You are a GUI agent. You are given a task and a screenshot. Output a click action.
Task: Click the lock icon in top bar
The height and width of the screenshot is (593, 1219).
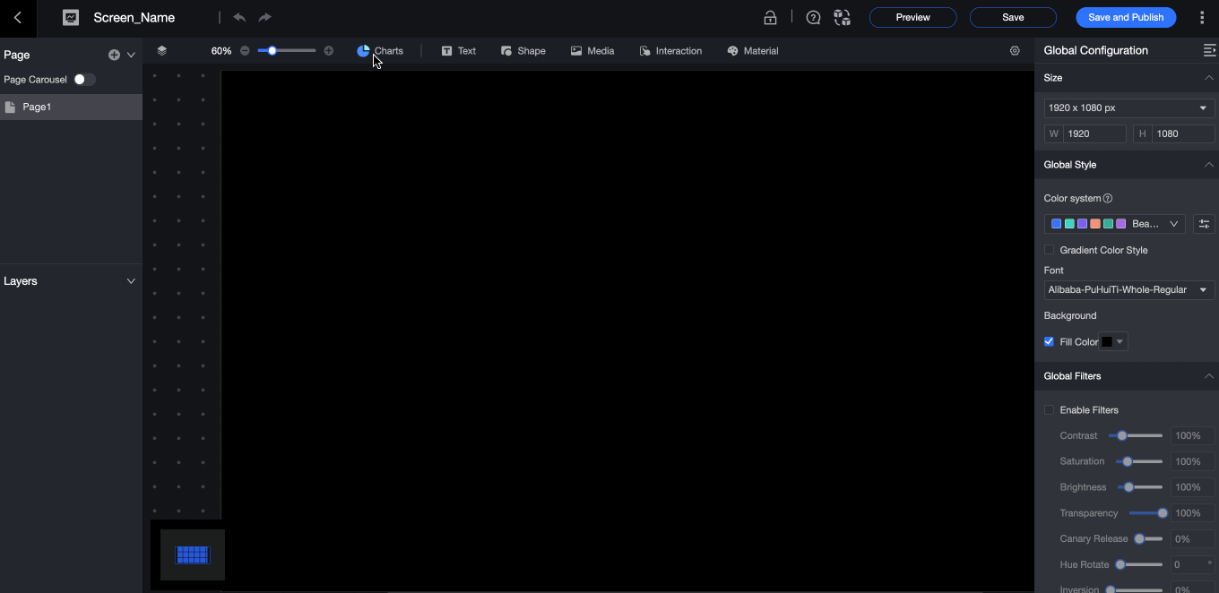pos(770,17)
